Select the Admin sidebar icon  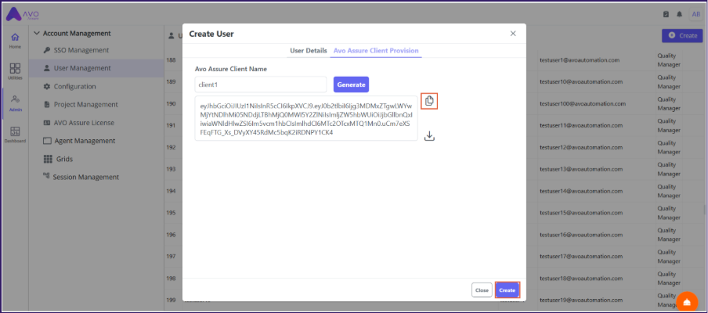tap(15, 103)
